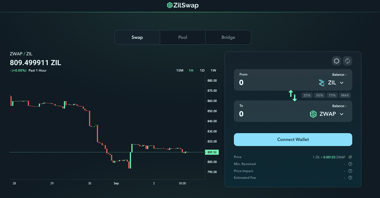Screen dimensions: 380x198
Task: Click the 18:00 time label on chart axis
Action: (x=182, y=183)
